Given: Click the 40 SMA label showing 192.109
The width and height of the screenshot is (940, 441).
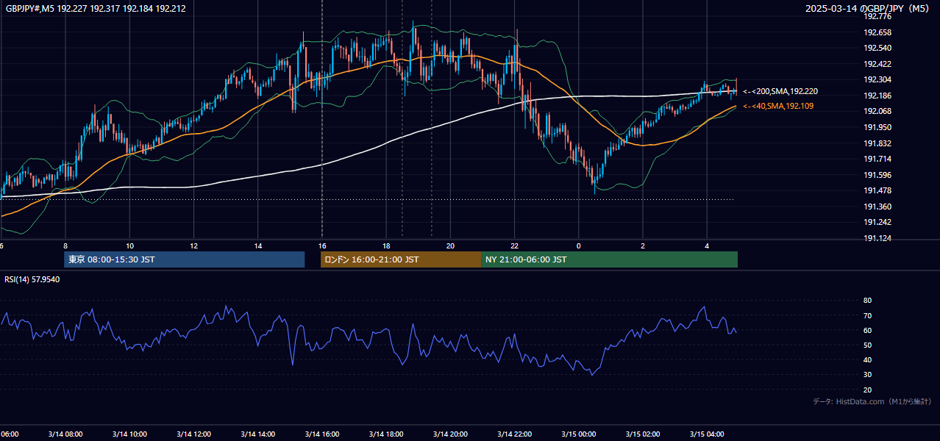Looking at the screenshot, I should pyautogui.click(x=778, y=107).
